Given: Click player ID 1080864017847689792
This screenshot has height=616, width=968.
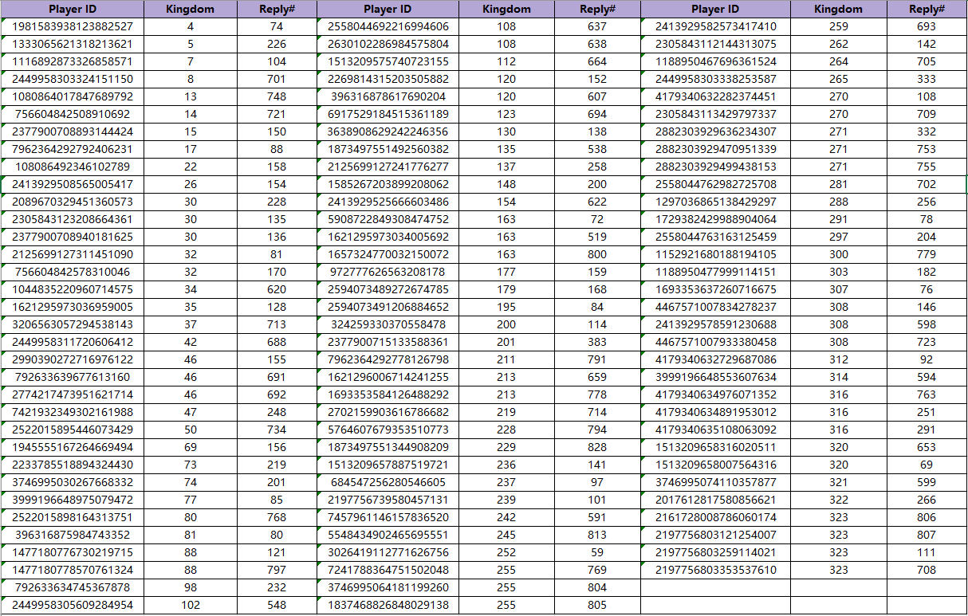Looking at the screenshot, I should pyautogui.click(x=73, y=97).
